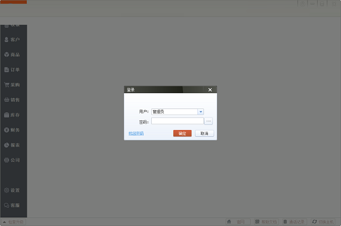341x226 pixels.
Task: Close the 登录 login dialog
Action: (x=210, y=90)
